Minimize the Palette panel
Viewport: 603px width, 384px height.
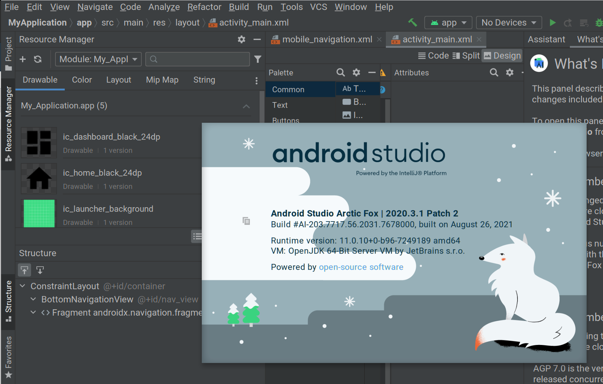pyautogui.click(x=372, y=72)
